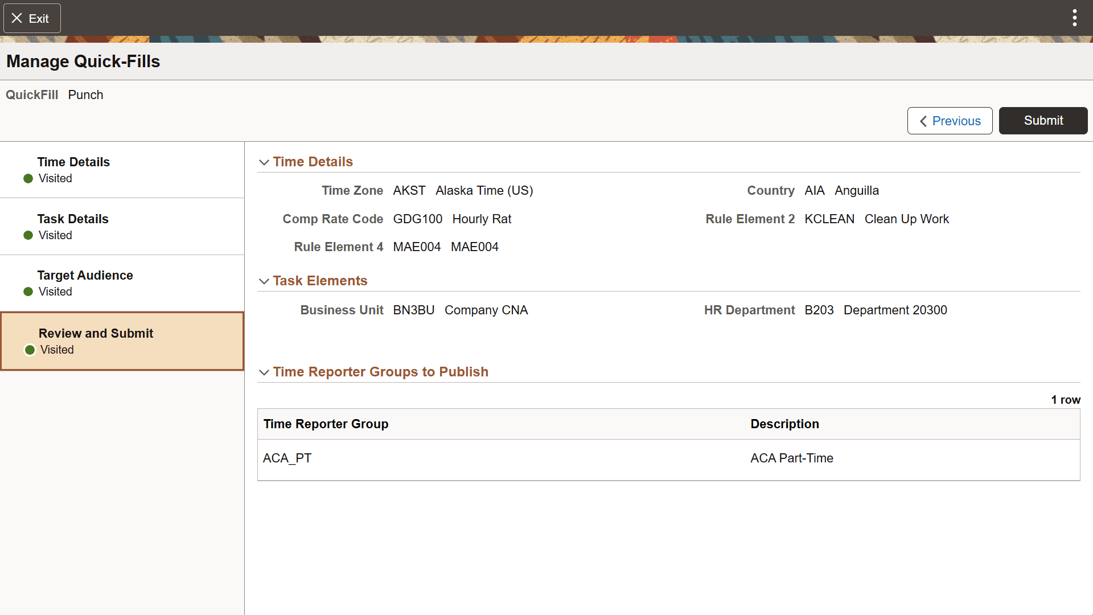This screenshot has height=615, width=1093.
Task: Click the Description column header
Action: click(784, 424)
